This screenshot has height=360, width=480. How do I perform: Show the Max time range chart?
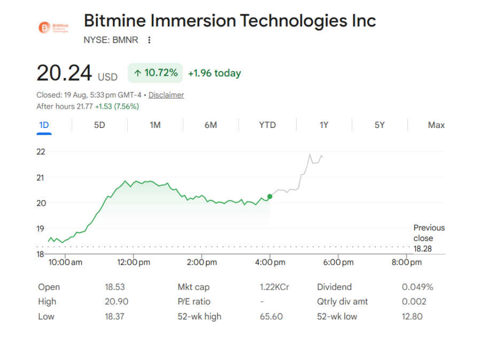436,125
